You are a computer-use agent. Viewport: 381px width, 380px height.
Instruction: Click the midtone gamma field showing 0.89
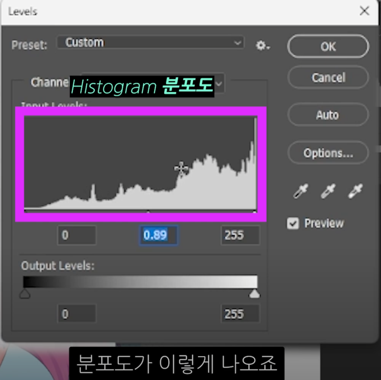coord(158,235)
